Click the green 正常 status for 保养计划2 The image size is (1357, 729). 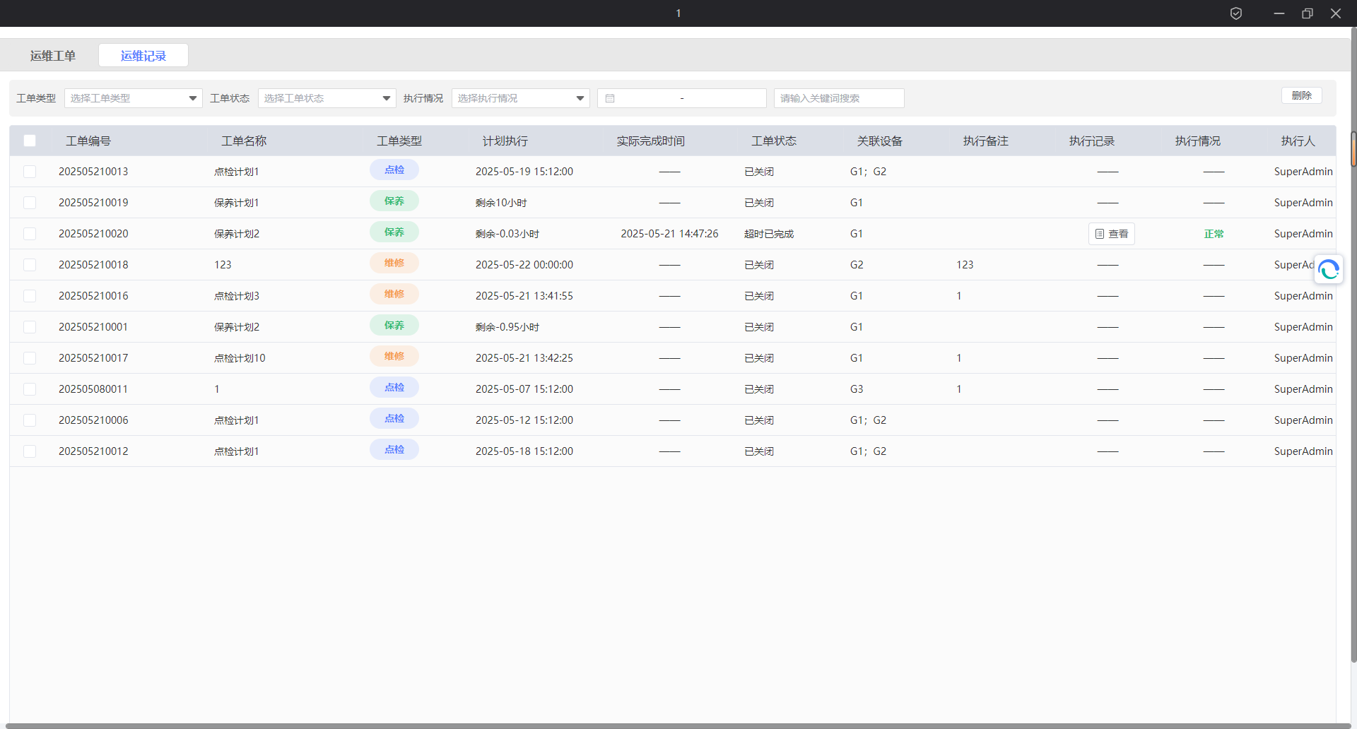1214,234
